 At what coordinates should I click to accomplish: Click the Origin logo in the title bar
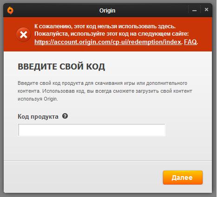[10, 10]
